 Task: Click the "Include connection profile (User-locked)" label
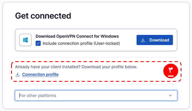[81, 43]
